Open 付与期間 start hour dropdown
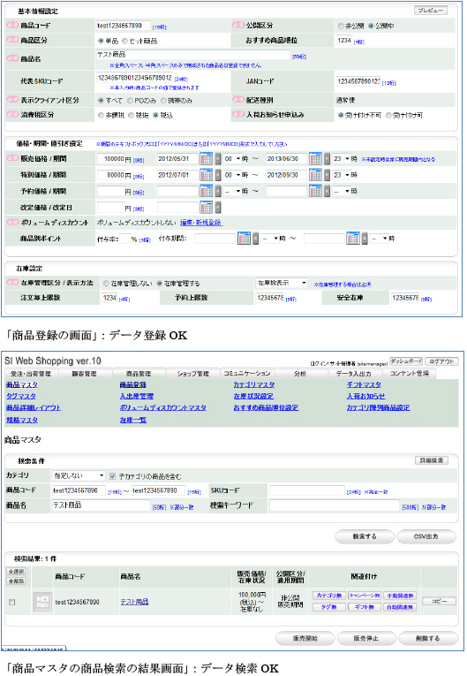The image size is (467, 676). [x=270, y=238]
